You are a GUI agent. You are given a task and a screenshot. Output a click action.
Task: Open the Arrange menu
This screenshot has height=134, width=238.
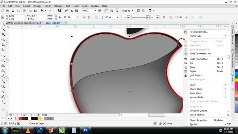(x=37, y=6)
